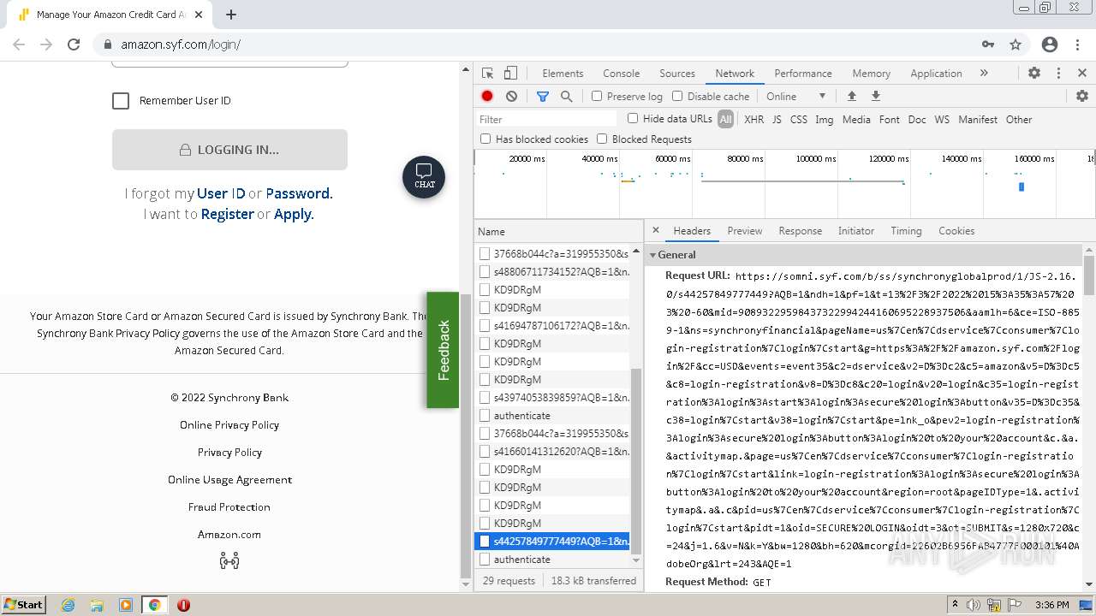
Task: Filter requests by Img type
Action: [x=825, y=120]
